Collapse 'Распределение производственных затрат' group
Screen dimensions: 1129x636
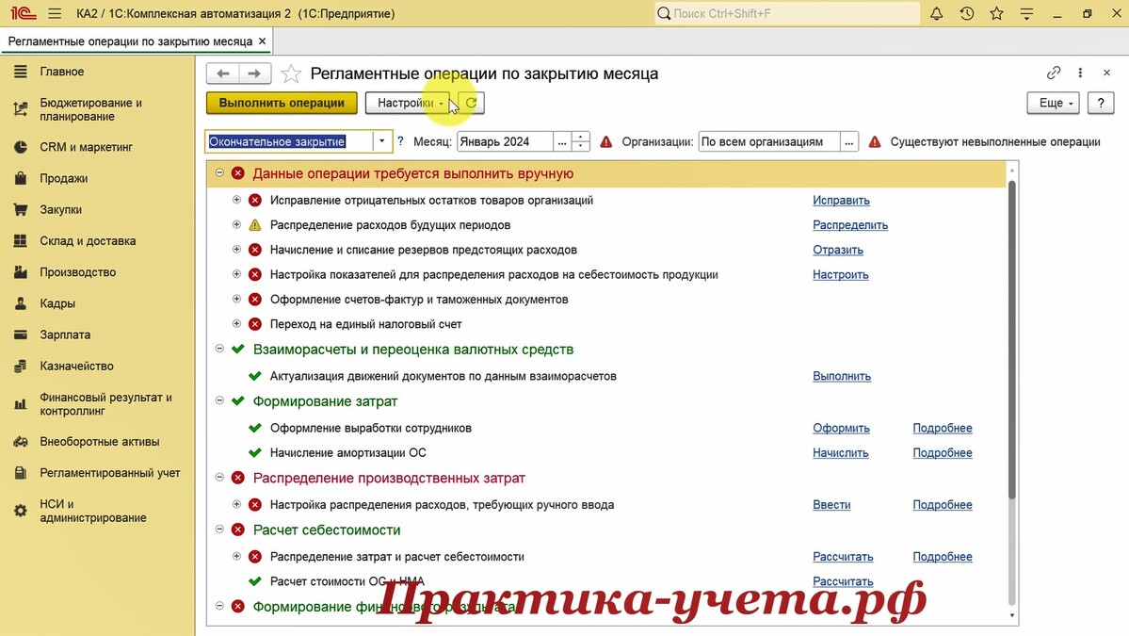pos(219,477)
